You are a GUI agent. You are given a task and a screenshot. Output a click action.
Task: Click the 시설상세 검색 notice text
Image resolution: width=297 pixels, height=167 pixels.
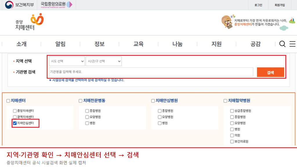86,80
